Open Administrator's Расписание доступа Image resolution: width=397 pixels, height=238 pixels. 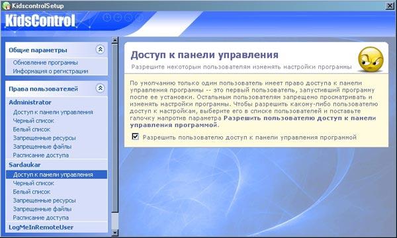pos(41,155)
